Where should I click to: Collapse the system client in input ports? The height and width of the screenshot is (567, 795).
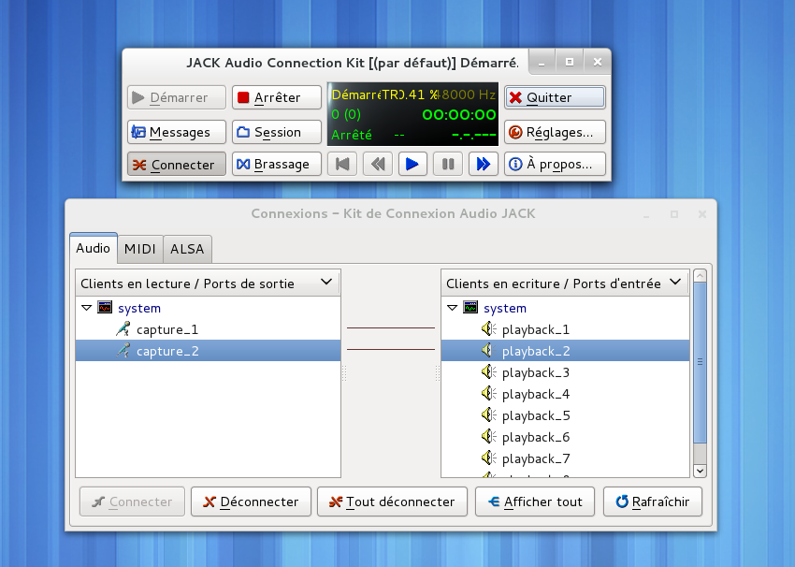(x=453, y=308)
